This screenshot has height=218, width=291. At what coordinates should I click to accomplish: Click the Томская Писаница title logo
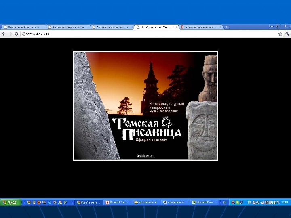147,129
